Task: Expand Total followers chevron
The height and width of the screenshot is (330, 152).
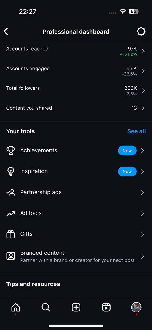Action: [143, 91]
